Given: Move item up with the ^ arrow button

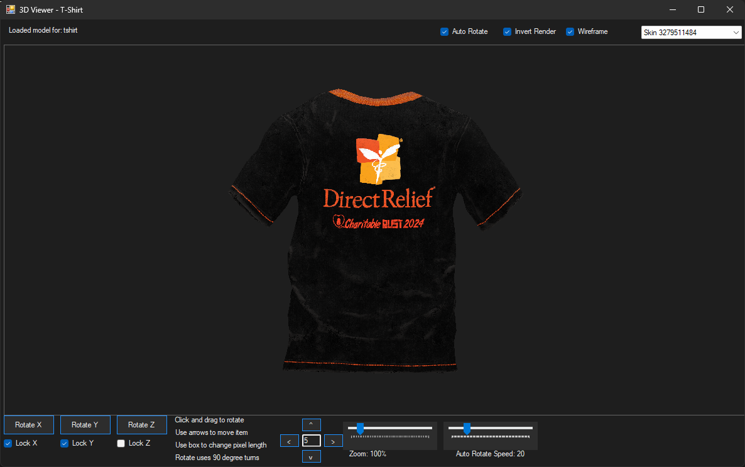Looking at the screenshot, I should pos(311,424).
